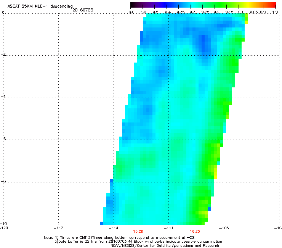Select the -0.25 color scale label

(204, 12)
